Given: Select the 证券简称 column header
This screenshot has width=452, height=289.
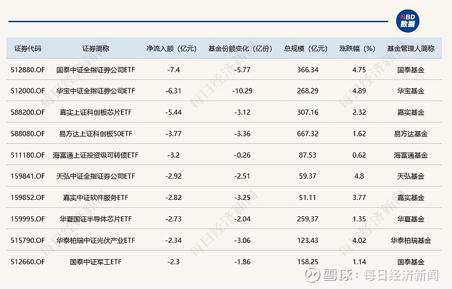Looking at the screenshot, I should tap(95, 48).
